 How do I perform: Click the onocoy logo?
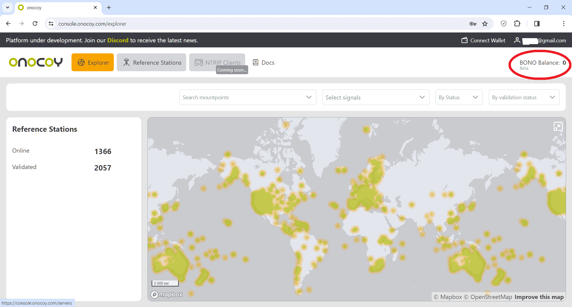point(36,62)
